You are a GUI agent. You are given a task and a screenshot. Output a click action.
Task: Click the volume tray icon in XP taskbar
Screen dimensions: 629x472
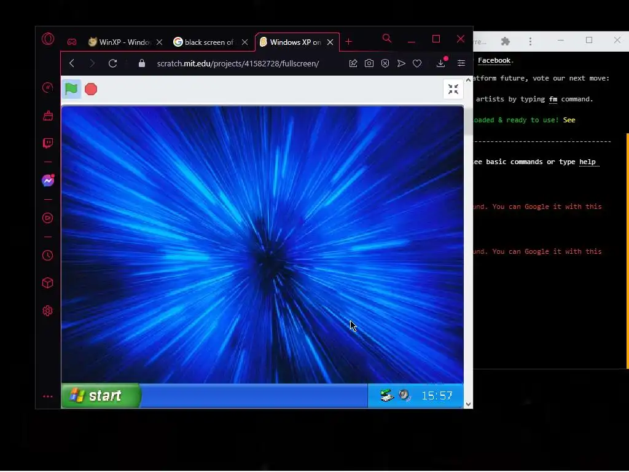pos(405,396)
